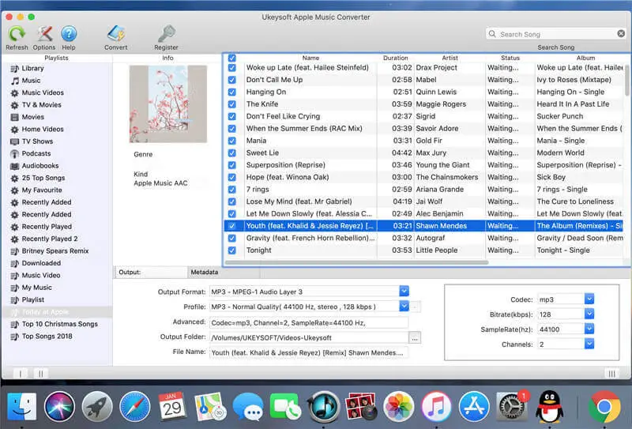Select Audiobooks in sidebar

point(40,166)
